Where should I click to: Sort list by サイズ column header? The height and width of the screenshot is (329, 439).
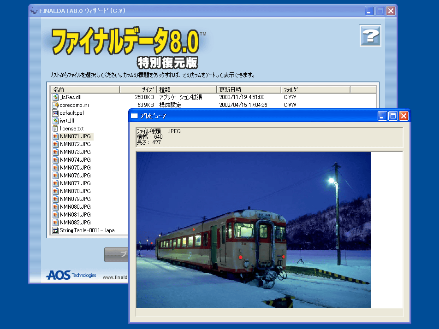[x=138, y=89]
